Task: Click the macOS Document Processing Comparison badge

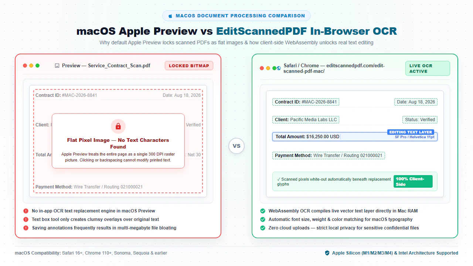Action: (236, 16)
